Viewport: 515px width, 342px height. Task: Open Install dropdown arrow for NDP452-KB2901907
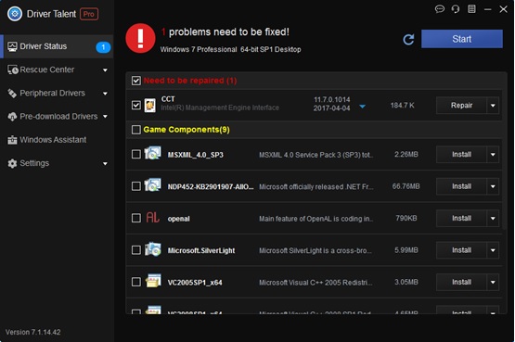pos(493,186)
